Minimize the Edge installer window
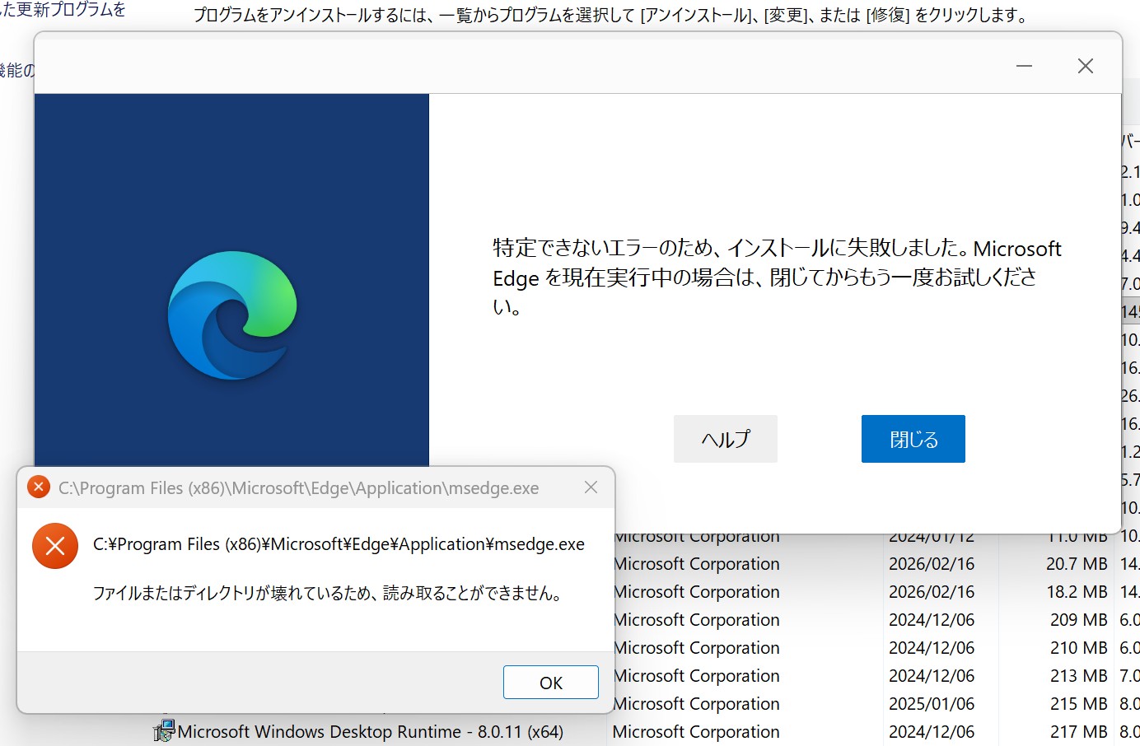Image resolution: width=1140 pixels, height=746 pixels. click(1024, 66)
